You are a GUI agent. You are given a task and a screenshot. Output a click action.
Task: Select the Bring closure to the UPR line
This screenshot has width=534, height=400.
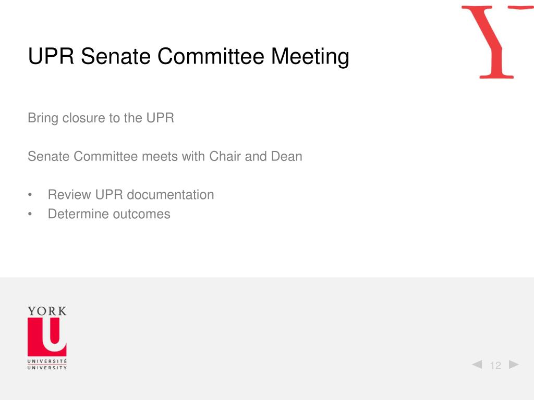101,118
